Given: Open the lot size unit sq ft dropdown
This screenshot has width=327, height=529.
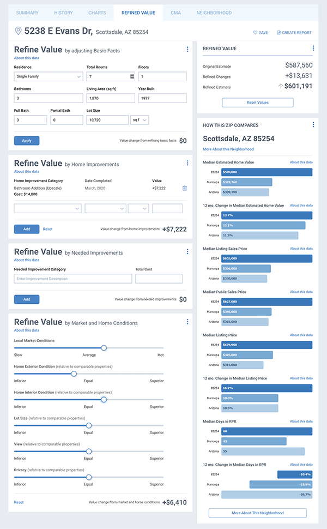Looking at the screenshot, I should [x=140, y=120].
